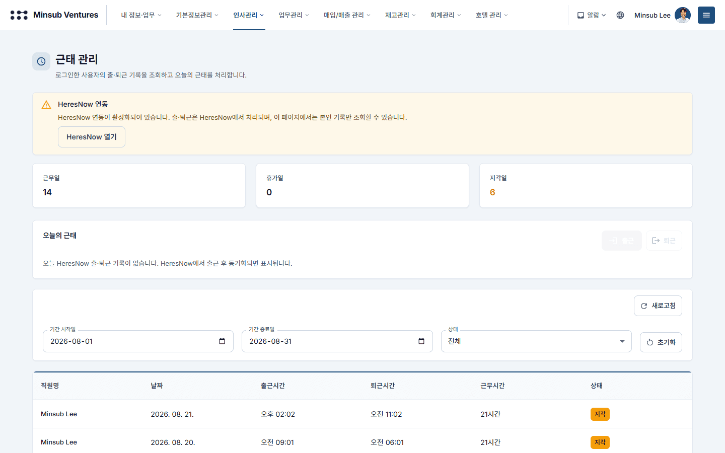Click the 퇴근시간 column header
Screen dimensions: 725x453
point(383,386)
